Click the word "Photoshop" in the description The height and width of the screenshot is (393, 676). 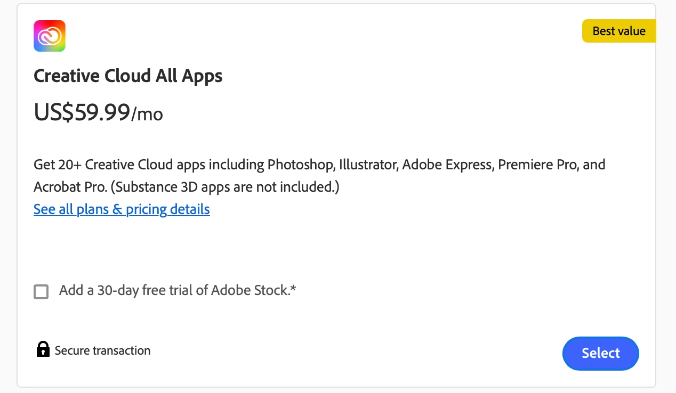click(300, 165)
